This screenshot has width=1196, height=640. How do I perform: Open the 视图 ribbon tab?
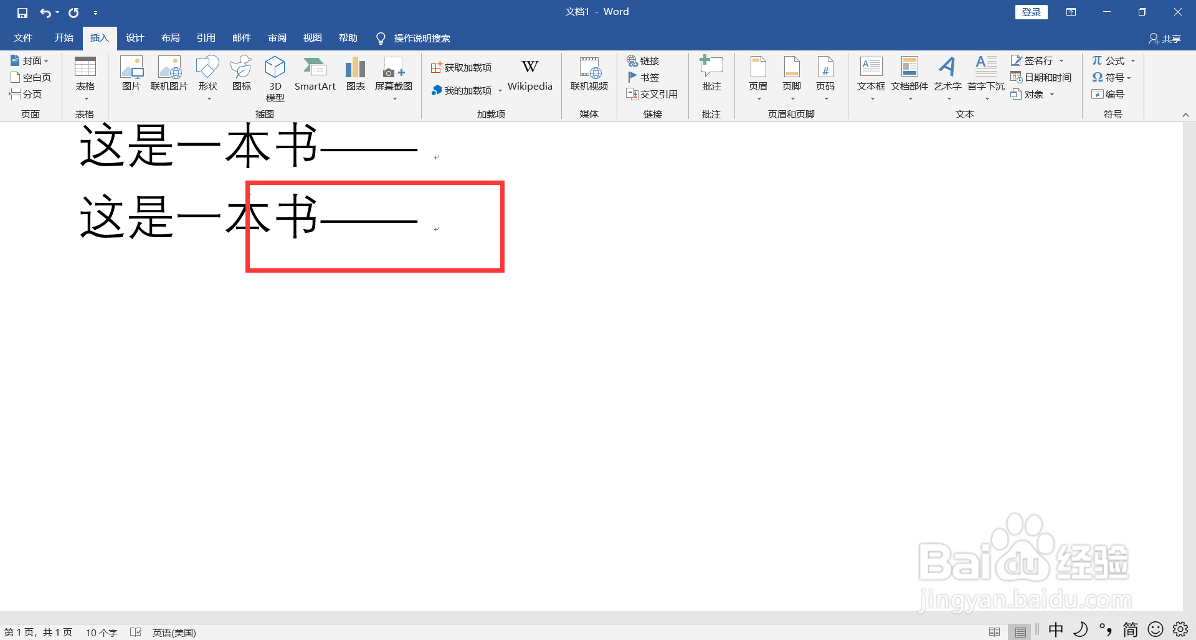(312, 38)
